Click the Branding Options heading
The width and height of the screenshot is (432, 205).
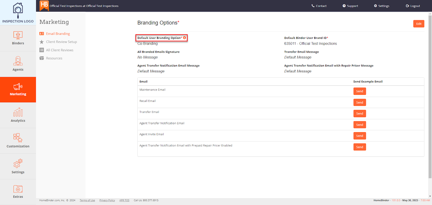point(158,23)
